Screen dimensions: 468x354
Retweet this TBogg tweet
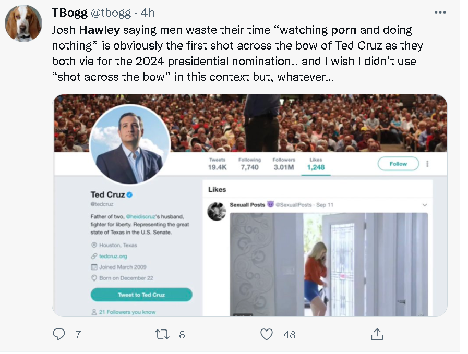163,334
